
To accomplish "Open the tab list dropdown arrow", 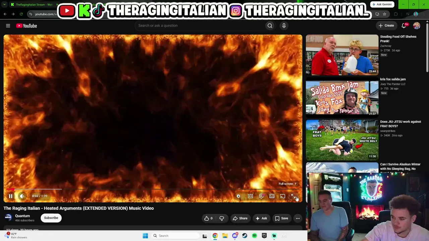I will click(4, 4).
